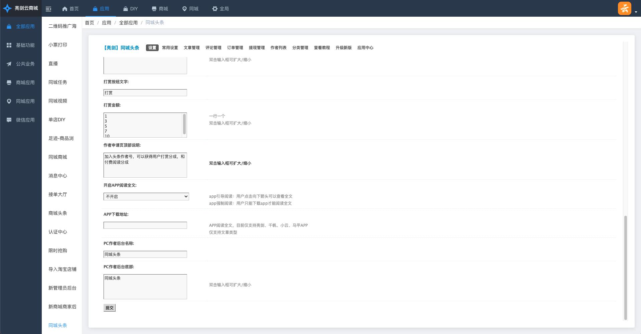Screen dimensions: 641x334
Task: Expand the 开启APP阅读全文 dropdown
Action: click(146, 197)
